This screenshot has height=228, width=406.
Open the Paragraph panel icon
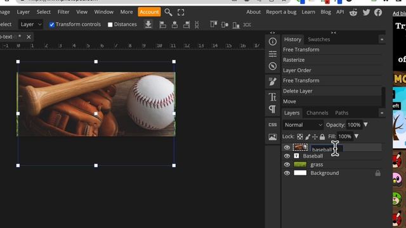tap(272, 109)
